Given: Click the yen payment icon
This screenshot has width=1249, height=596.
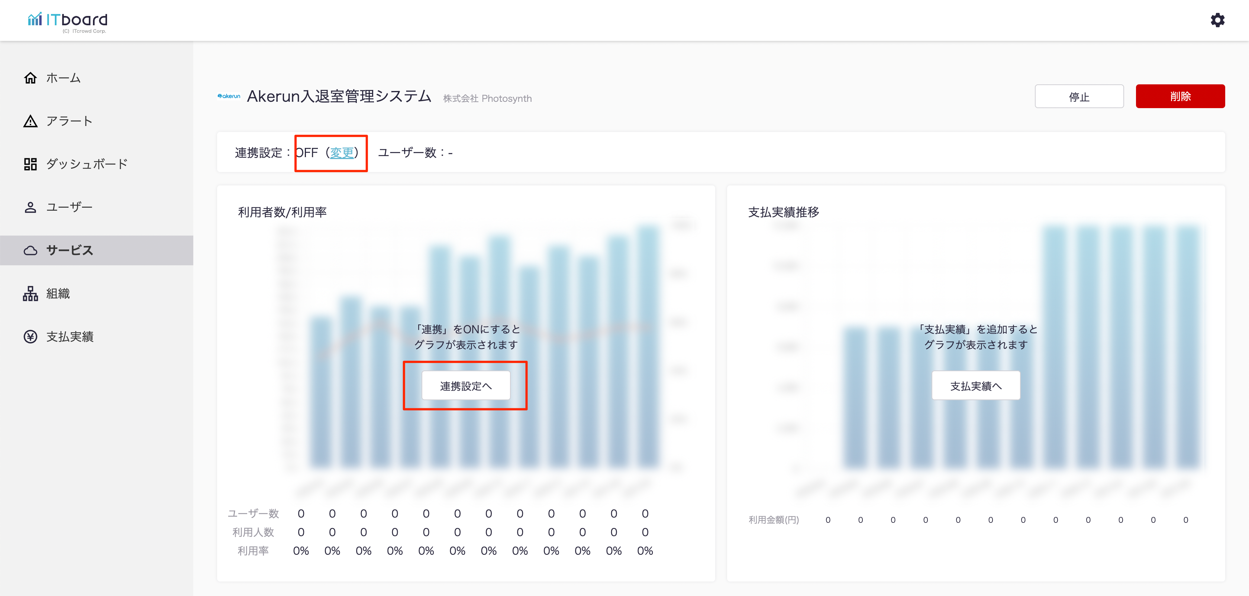Looking at the screenshot, I should pyautogui.click(x=30, y=337).
